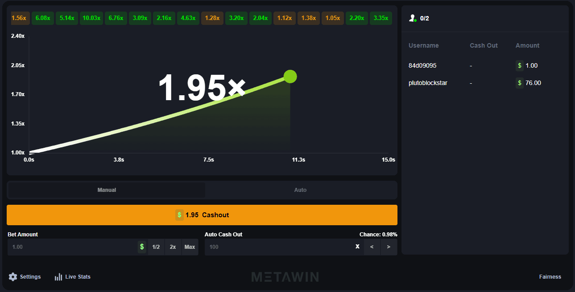The height and width of the screenshot is (292, 575).
Task: Halve the bet with the 1/2 button
Action: tap(156, 247)
